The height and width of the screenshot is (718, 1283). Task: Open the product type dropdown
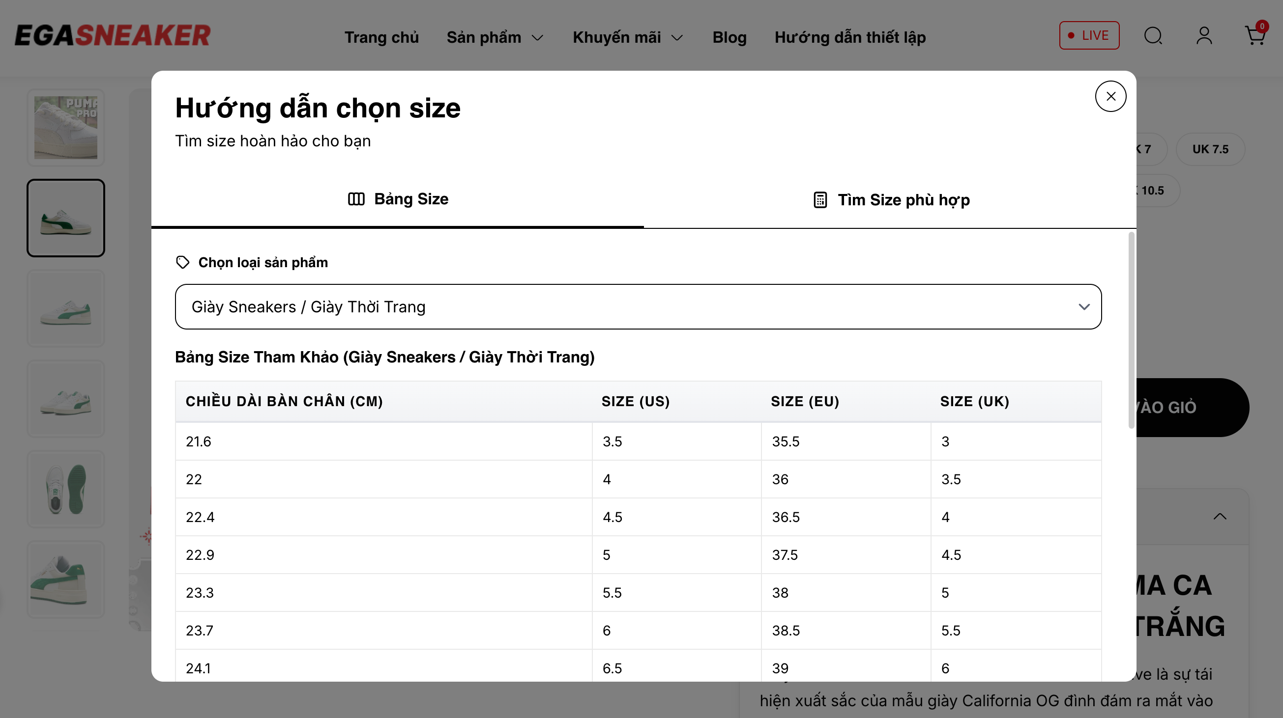click(638, 306)
